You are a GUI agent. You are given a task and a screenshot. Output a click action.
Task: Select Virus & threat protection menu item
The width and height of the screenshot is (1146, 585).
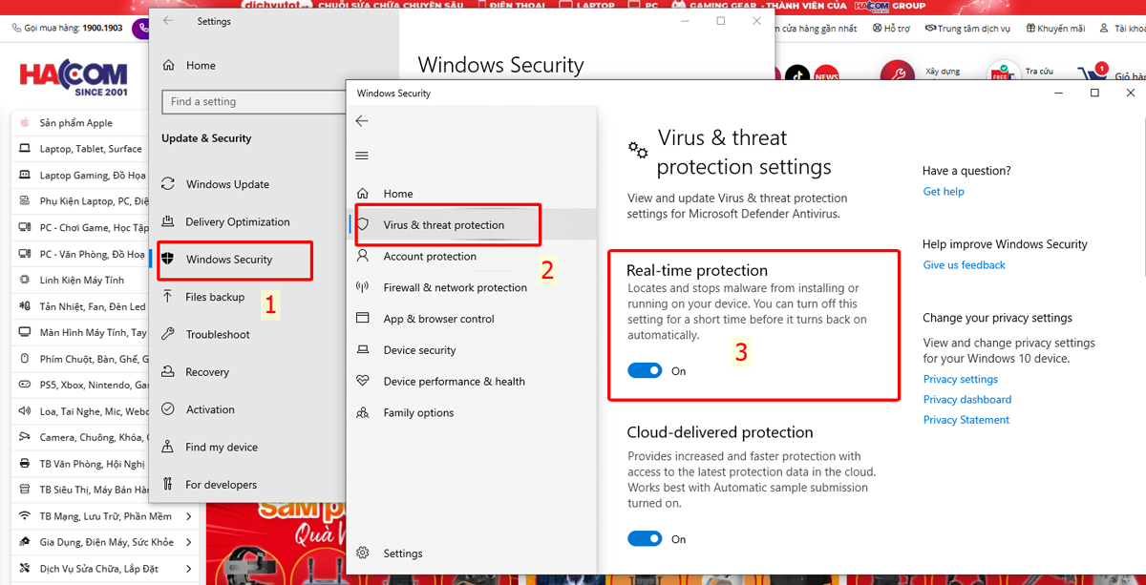[444, 225]
